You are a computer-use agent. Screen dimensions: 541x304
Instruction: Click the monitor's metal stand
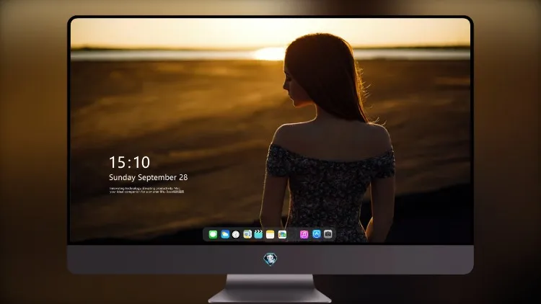click(270, 289)
